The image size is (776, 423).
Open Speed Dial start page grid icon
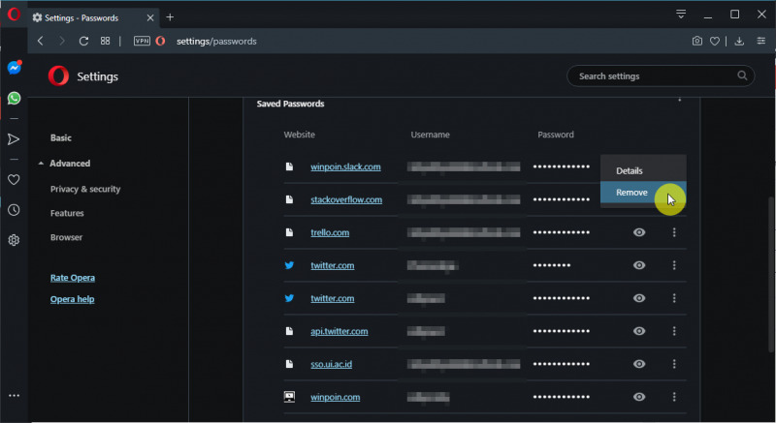[x=105, y=42]
